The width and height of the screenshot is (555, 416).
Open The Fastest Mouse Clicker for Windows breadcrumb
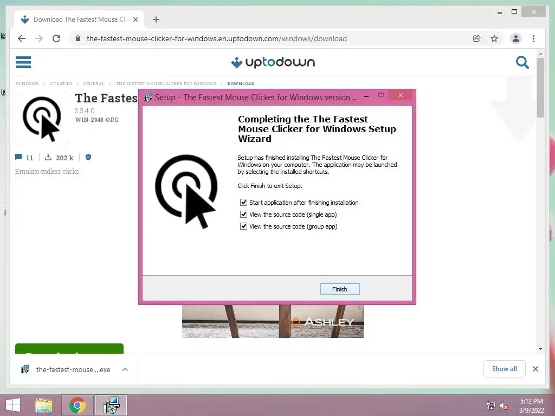click(166, 83)
